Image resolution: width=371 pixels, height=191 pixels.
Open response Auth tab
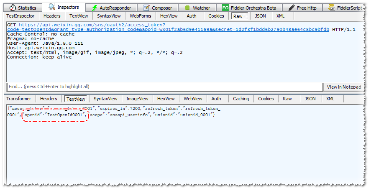(x=216, y=99)
